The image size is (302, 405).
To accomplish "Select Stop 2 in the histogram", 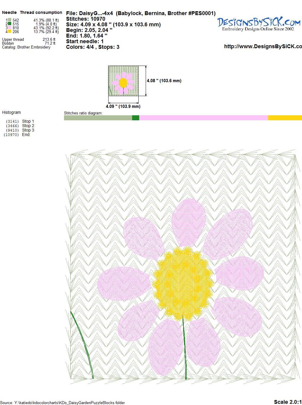I will (x=28, y=126).
